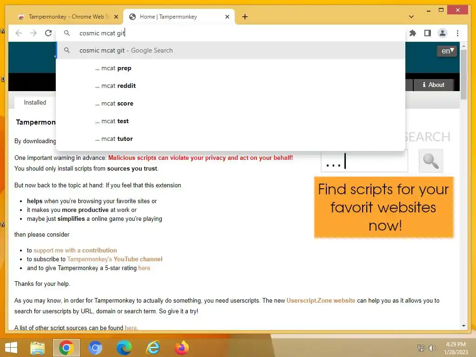Image resolution: width=476 pixels, height=357 pixels.
Task: Follow the 5-star rating 'here' link
Action: pos(144,268)
